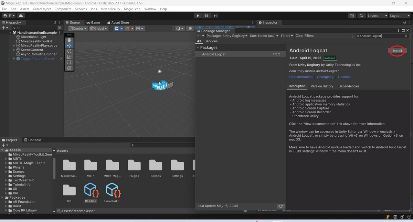This screenshot has width=413, height=222.
Task: Select the Rect tool in Scene overlay
Action: (69, 62)
